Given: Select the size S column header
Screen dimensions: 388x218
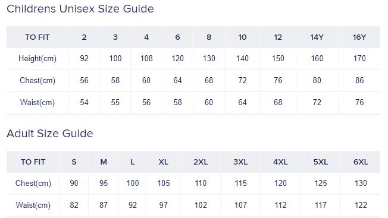Looking at the screenshot, I should pyautogui.click(x=74, y=162).
